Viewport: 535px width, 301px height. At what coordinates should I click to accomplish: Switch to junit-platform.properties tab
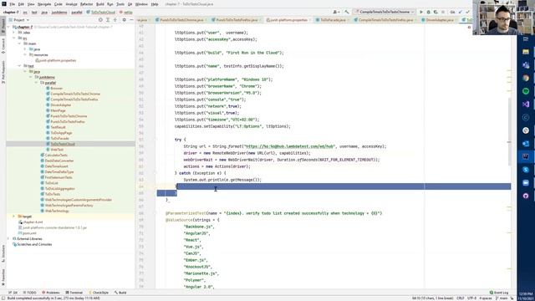[288, 20]
